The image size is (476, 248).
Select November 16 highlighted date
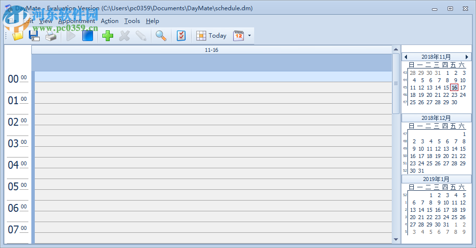tap(454, 88)
